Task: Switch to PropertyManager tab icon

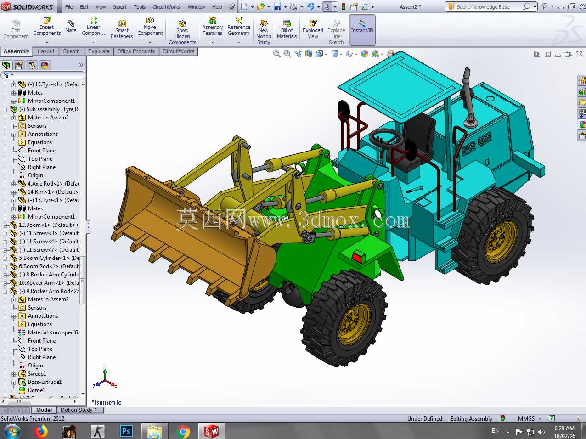Action: pyautogui.click(x=19, y=65)
